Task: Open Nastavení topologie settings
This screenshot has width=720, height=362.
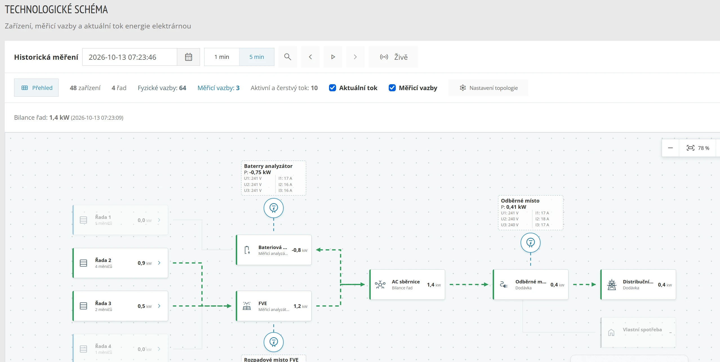Action: [488, 88]
